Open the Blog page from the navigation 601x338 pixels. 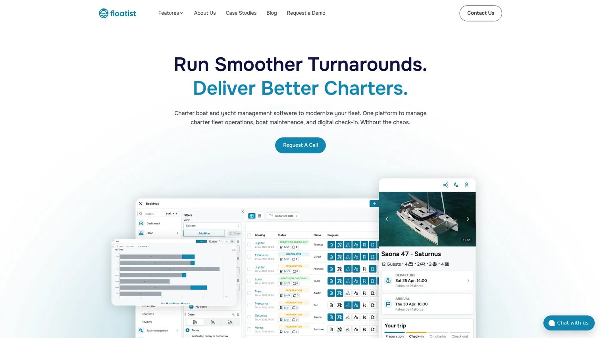[x=272, y=13]
